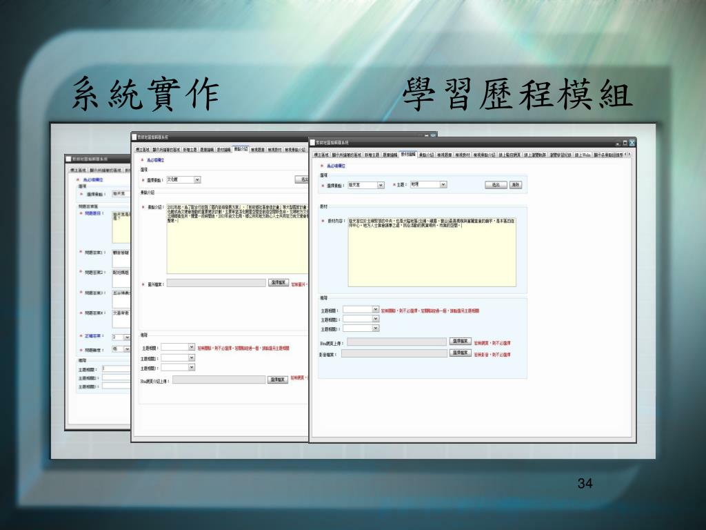Screen dimensions: 706x530
Task: Open the 顯示所編輯的區域 tab in the frontmost window
Action: (346, 155)
